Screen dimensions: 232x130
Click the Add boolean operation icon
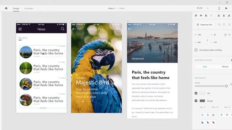[219, 25]
